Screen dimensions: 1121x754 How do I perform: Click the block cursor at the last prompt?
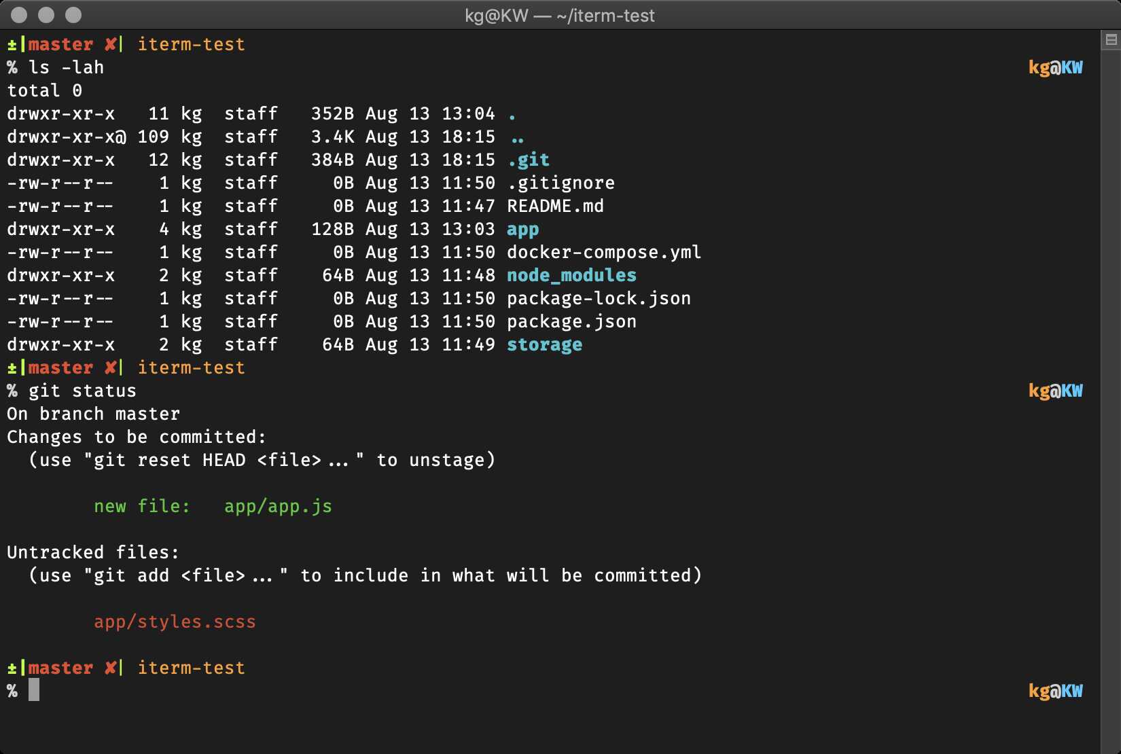(x=34, y=690)
